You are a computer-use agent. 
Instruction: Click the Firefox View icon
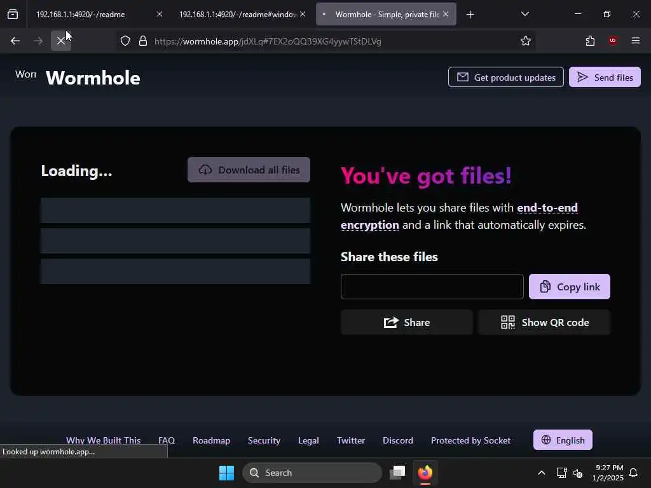(x=13, y=14)
